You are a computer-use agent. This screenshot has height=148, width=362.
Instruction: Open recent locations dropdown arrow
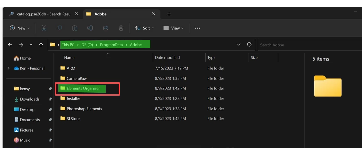tap(31, 45)
